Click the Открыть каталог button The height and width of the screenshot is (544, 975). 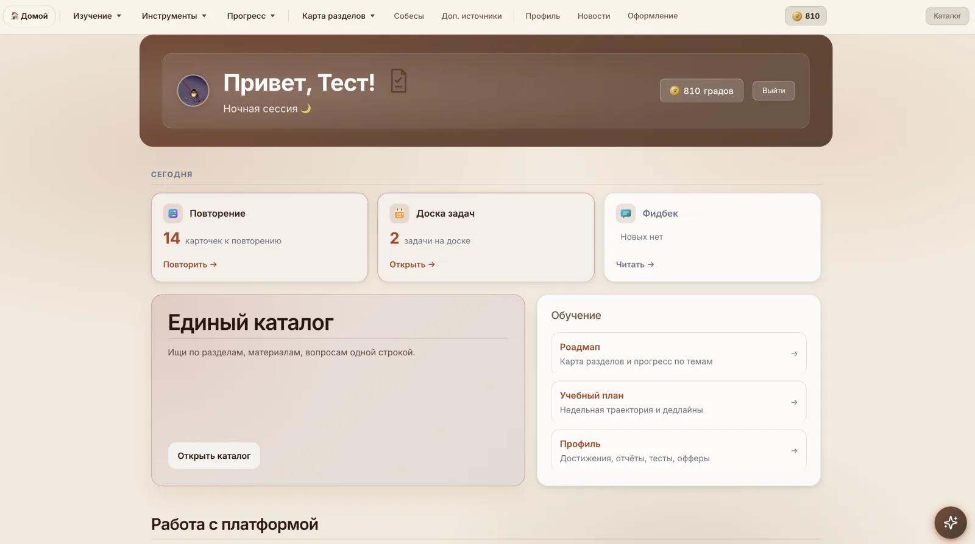(x=214, y=456)
